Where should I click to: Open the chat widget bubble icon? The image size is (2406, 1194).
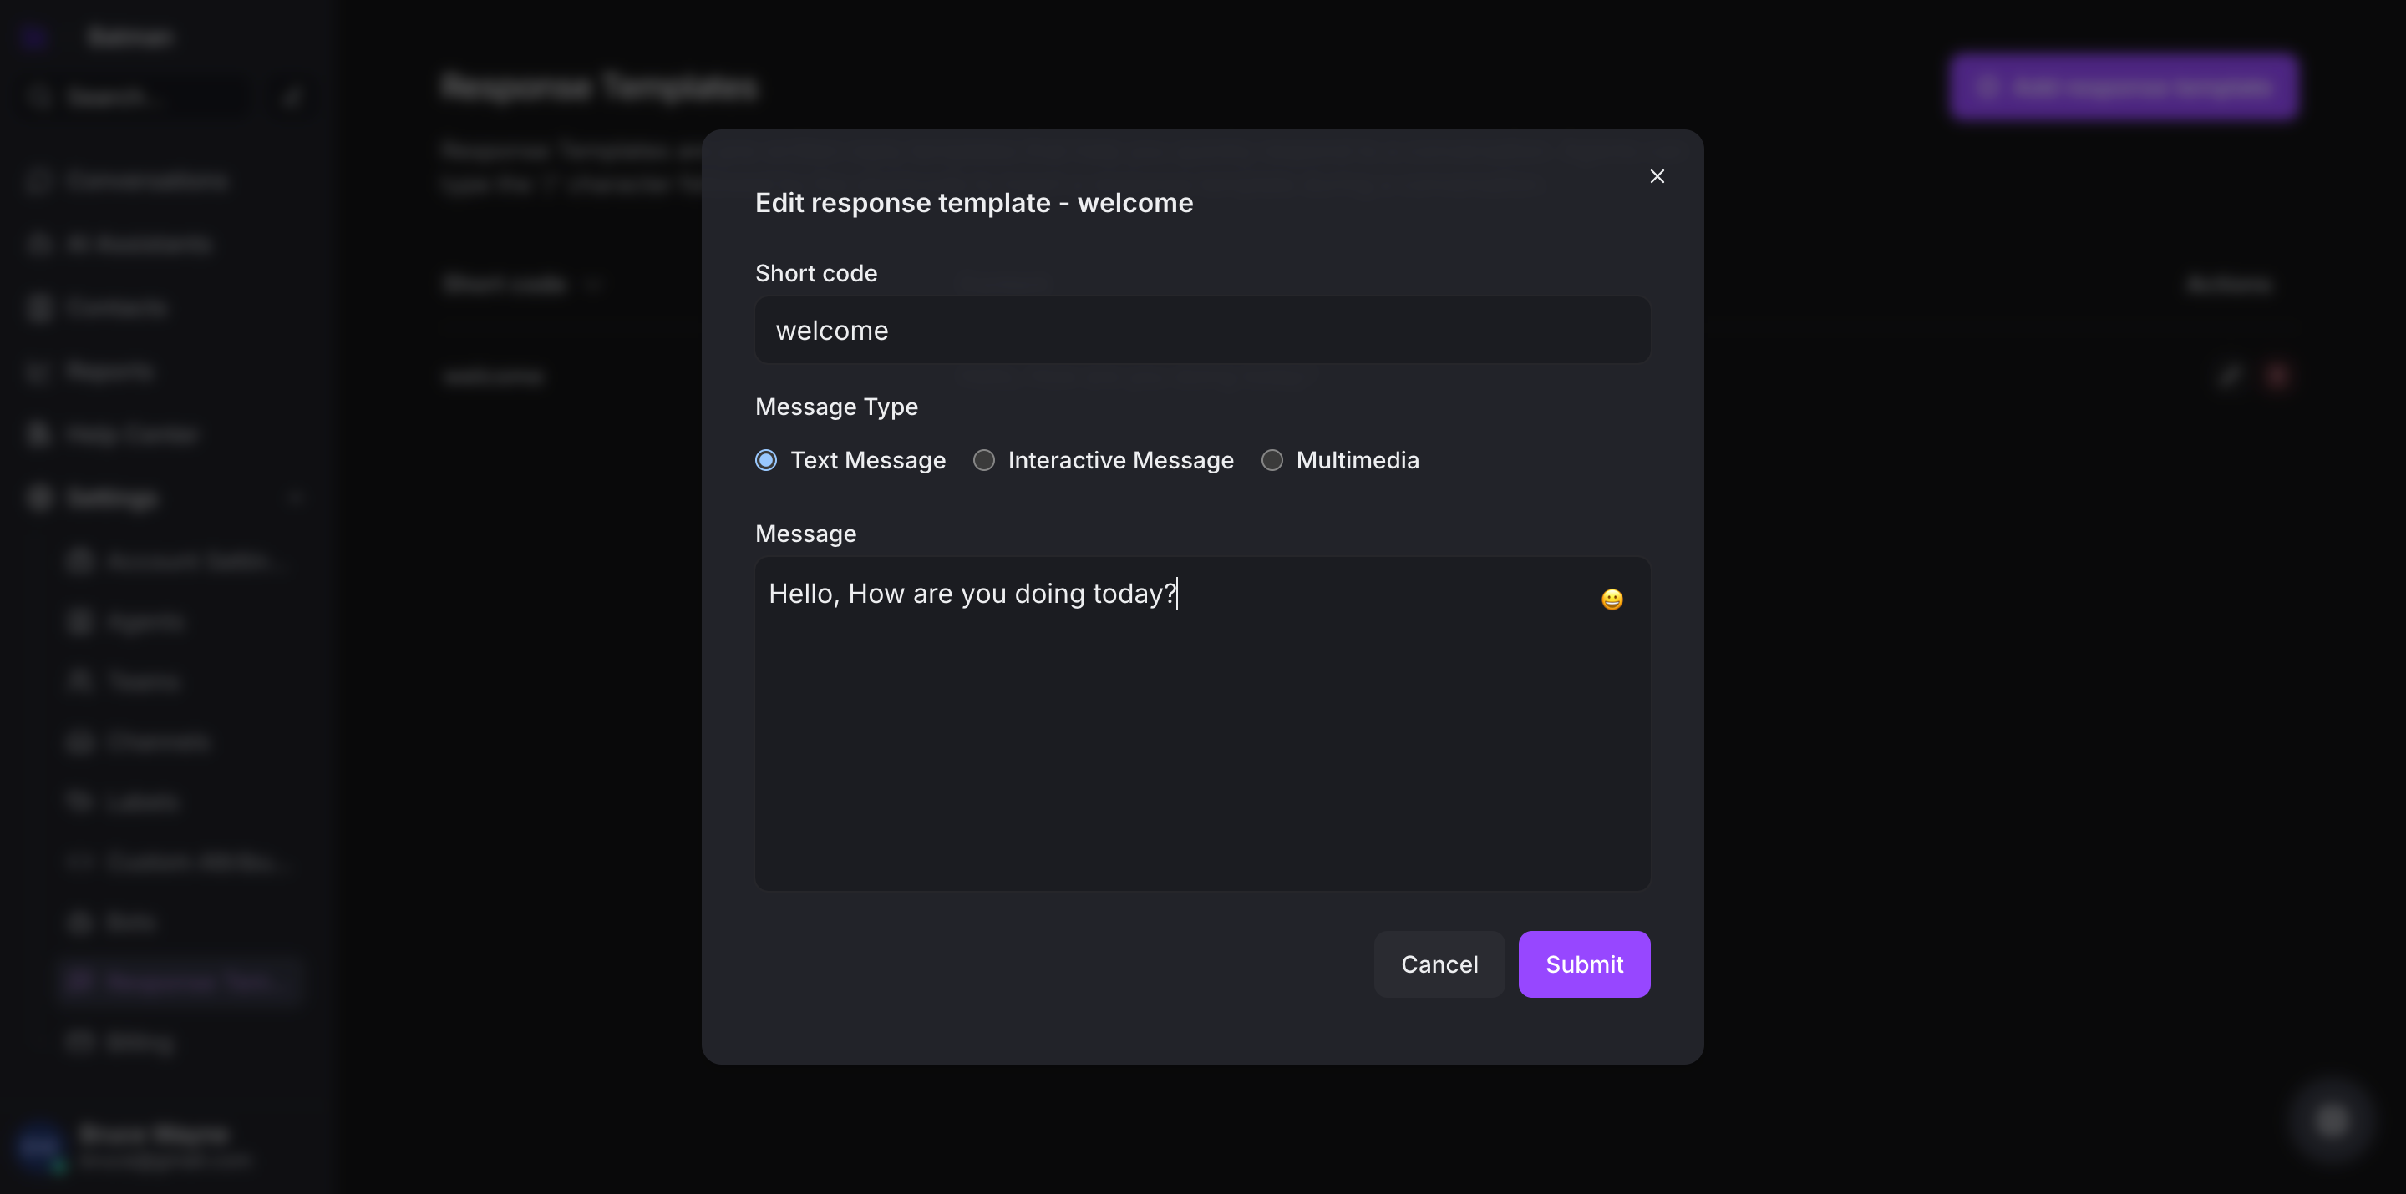point(2332,1120)
